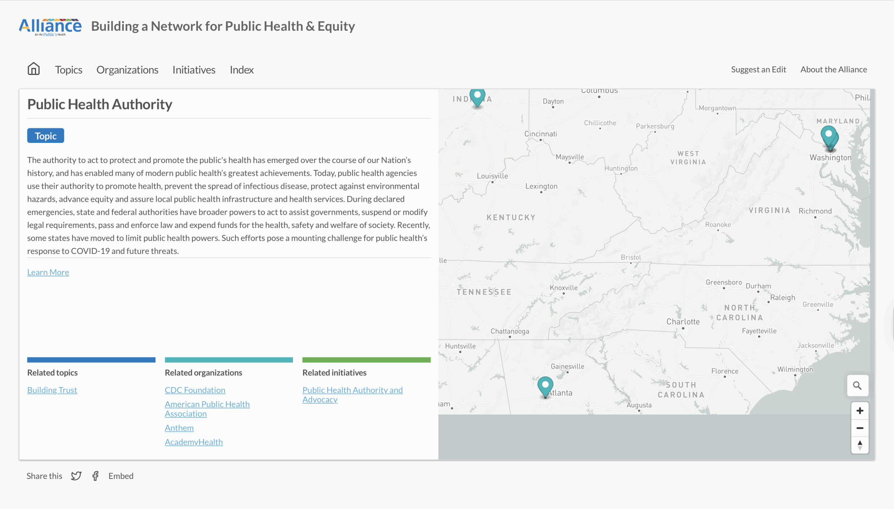Image resolution: width=894 pixels, height=509 pixels.
Task: Click the Public Health Authority heading
Action: [x=100, y=104]
